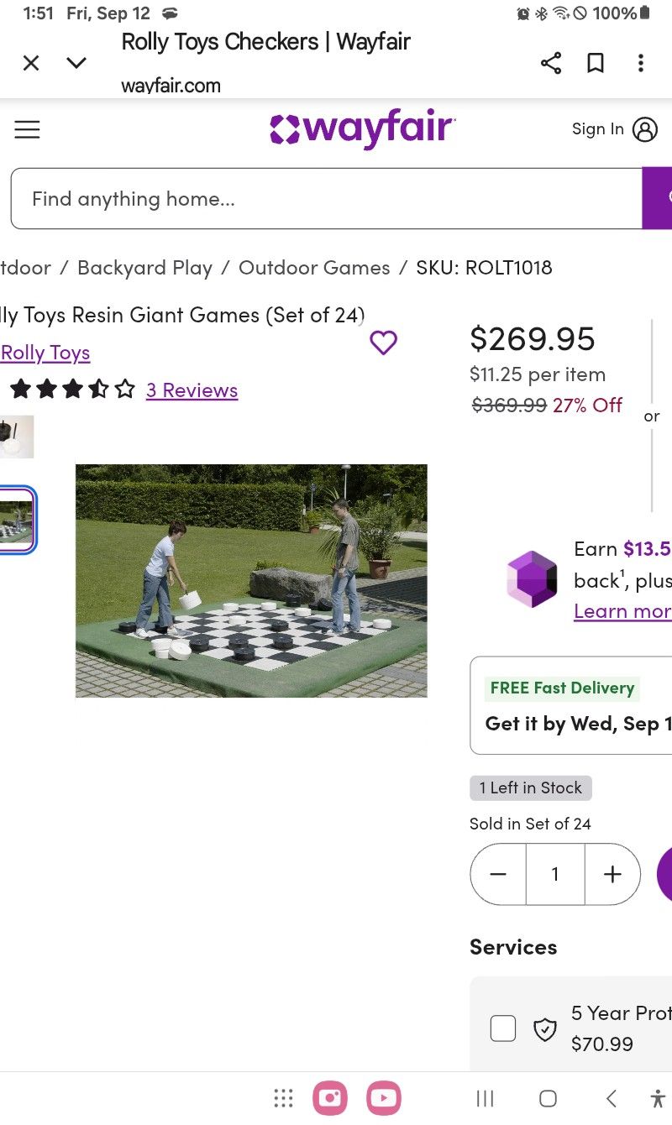Close the browser tab with X
The width and height of the screenshot is (672, 1125).
(x=31, y=63)
